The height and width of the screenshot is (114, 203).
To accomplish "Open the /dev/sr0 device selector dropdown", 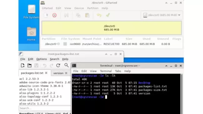I will pyautogui.click(x=162, y=15).
